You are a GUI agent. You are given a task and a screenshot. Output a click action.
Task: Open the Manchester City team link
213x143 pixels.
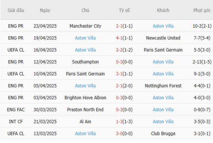[86, 26]
